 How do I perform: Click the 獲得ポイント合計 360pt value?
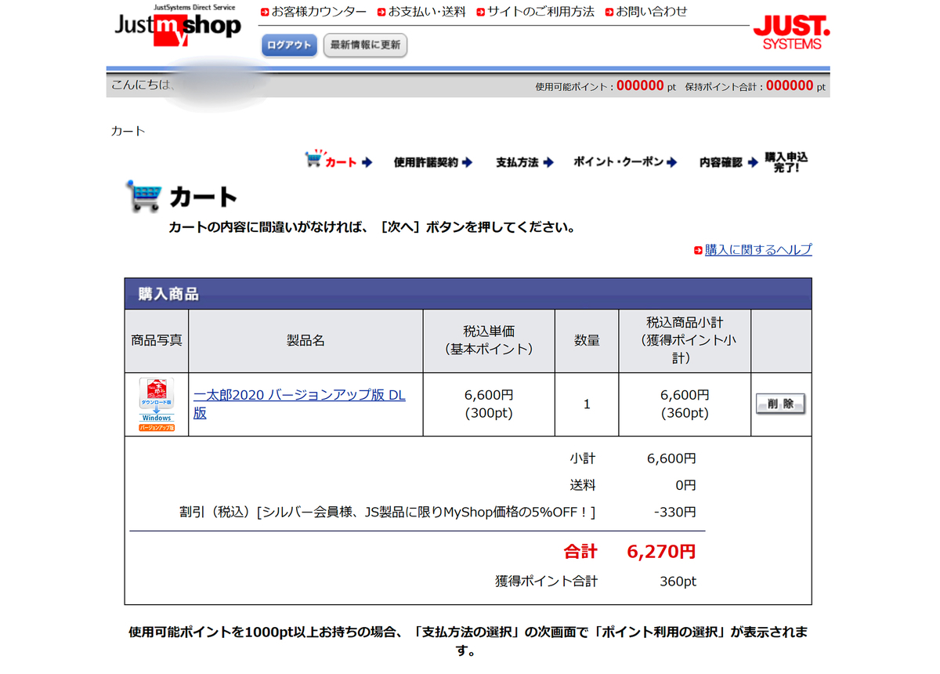click(x=678, y=582)
